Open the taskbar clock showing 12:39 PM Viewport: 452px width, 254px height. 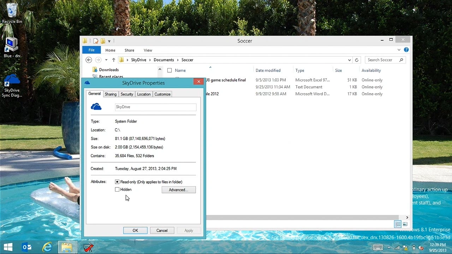438,247
